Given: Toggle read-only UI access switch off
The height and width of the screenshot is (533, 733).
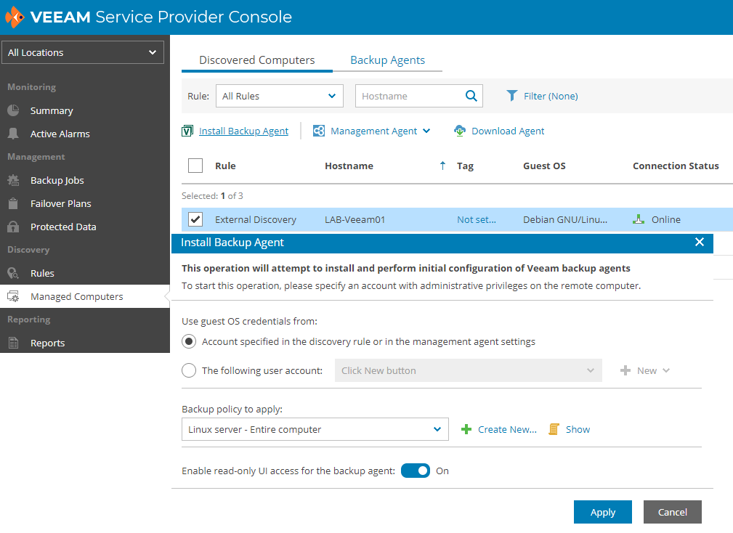Looking at the screenshot, I should click(x=415, y=471).
